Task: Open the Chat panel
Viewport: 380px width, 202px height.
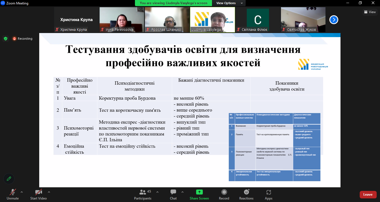Action: click(173, 192)
